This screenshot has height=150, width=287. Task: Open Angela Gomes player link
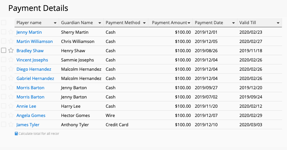(31, 115)
